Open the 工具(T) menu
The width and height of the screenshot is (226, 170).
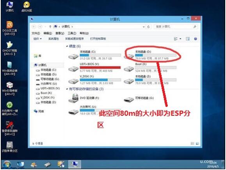[x=72, y=33]
